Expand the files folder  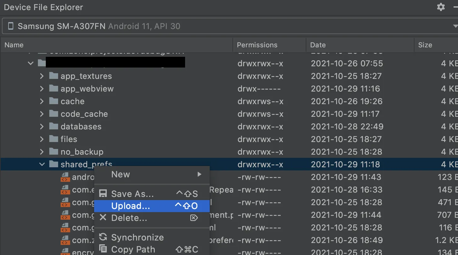42,139
